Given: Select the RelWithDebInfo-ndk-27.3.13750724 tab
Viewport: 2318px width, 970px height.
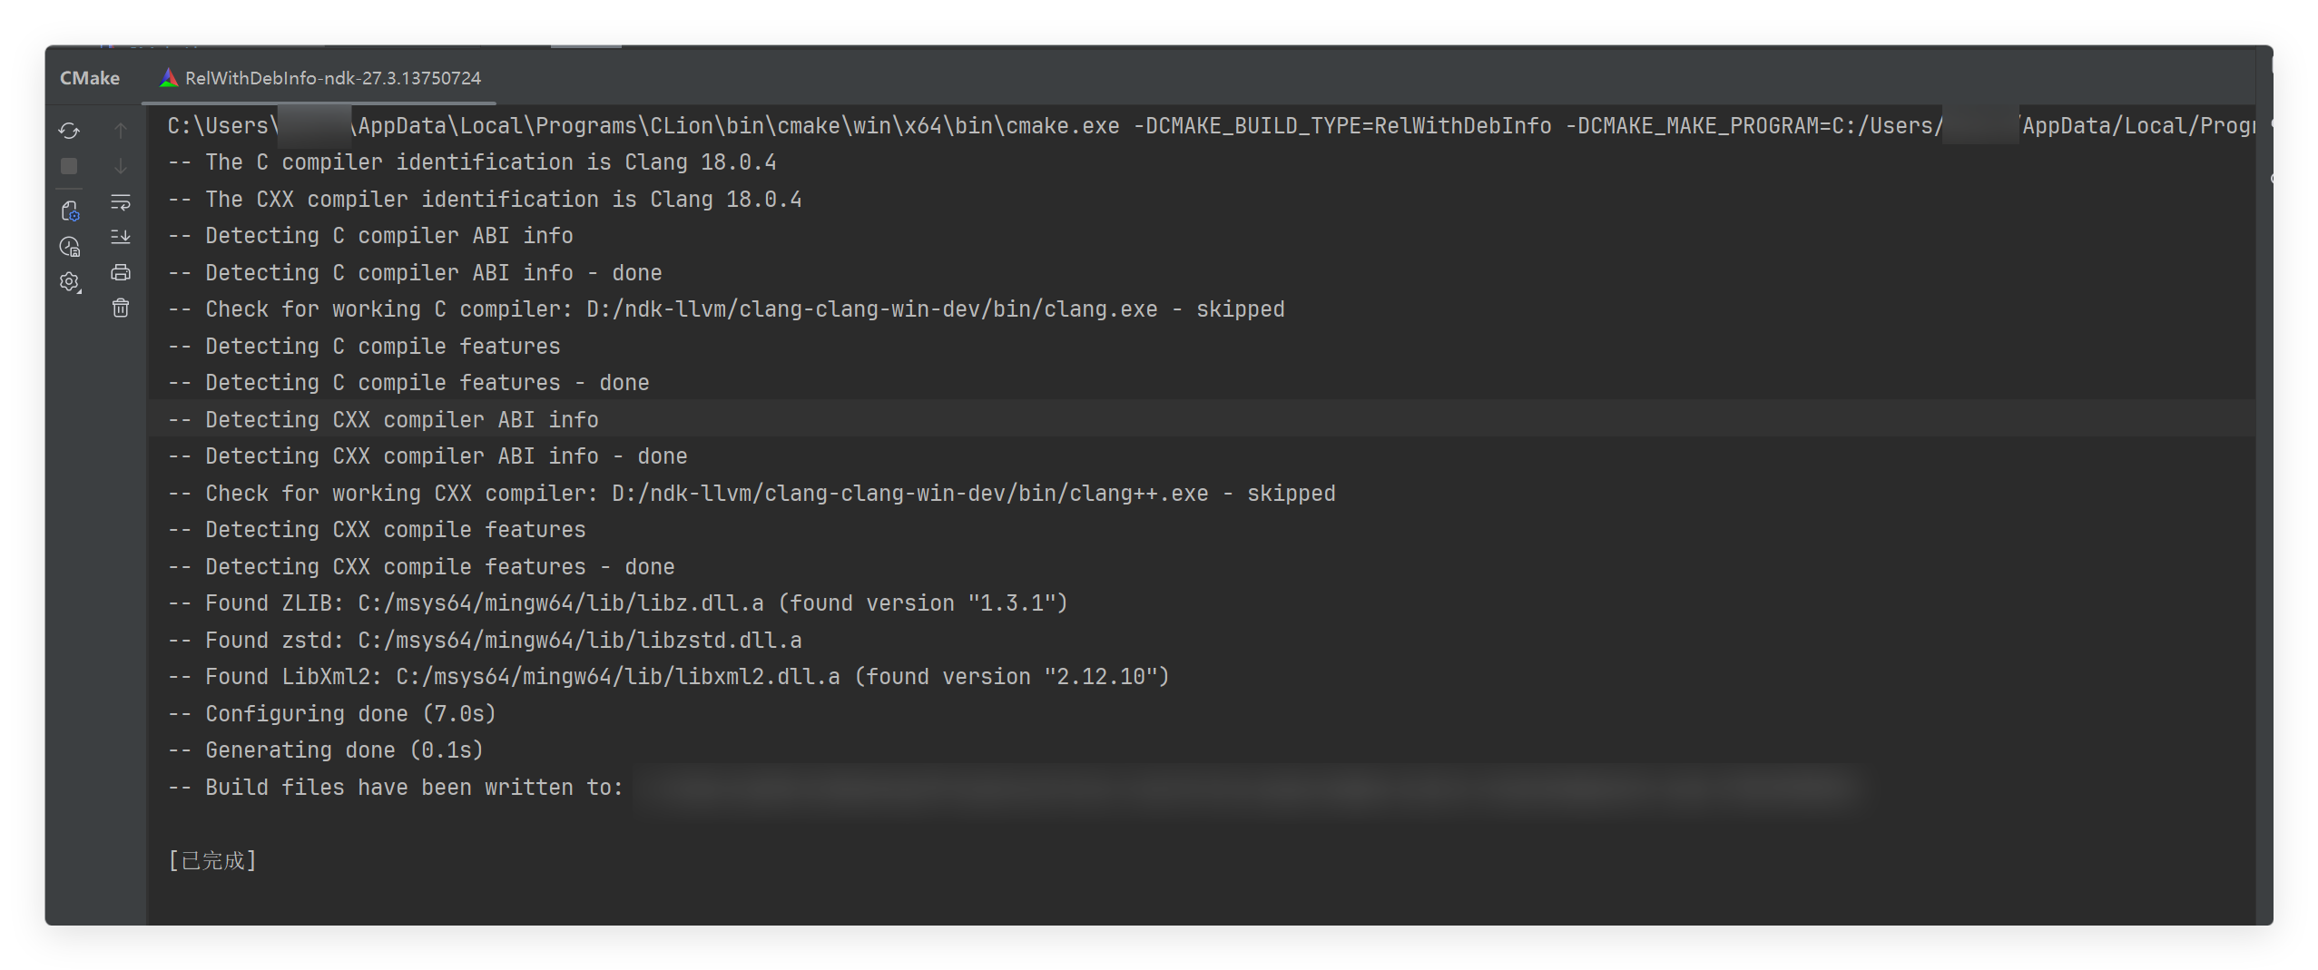Looking at the screenshot, I should tap(321, 78).
